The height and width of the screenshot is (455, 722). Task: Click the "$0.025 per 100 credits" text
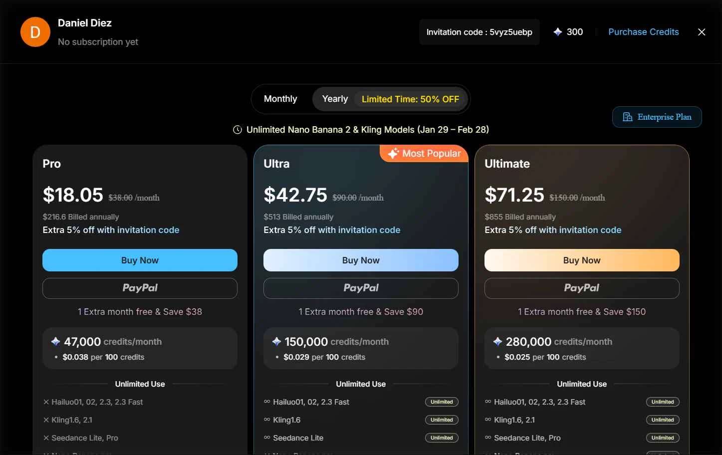tap(545, 357)
